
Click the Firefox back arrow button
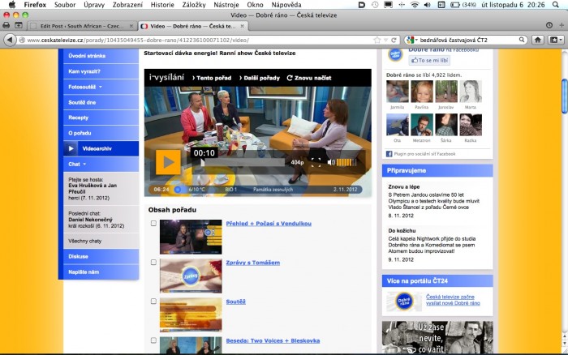(10, 40)
